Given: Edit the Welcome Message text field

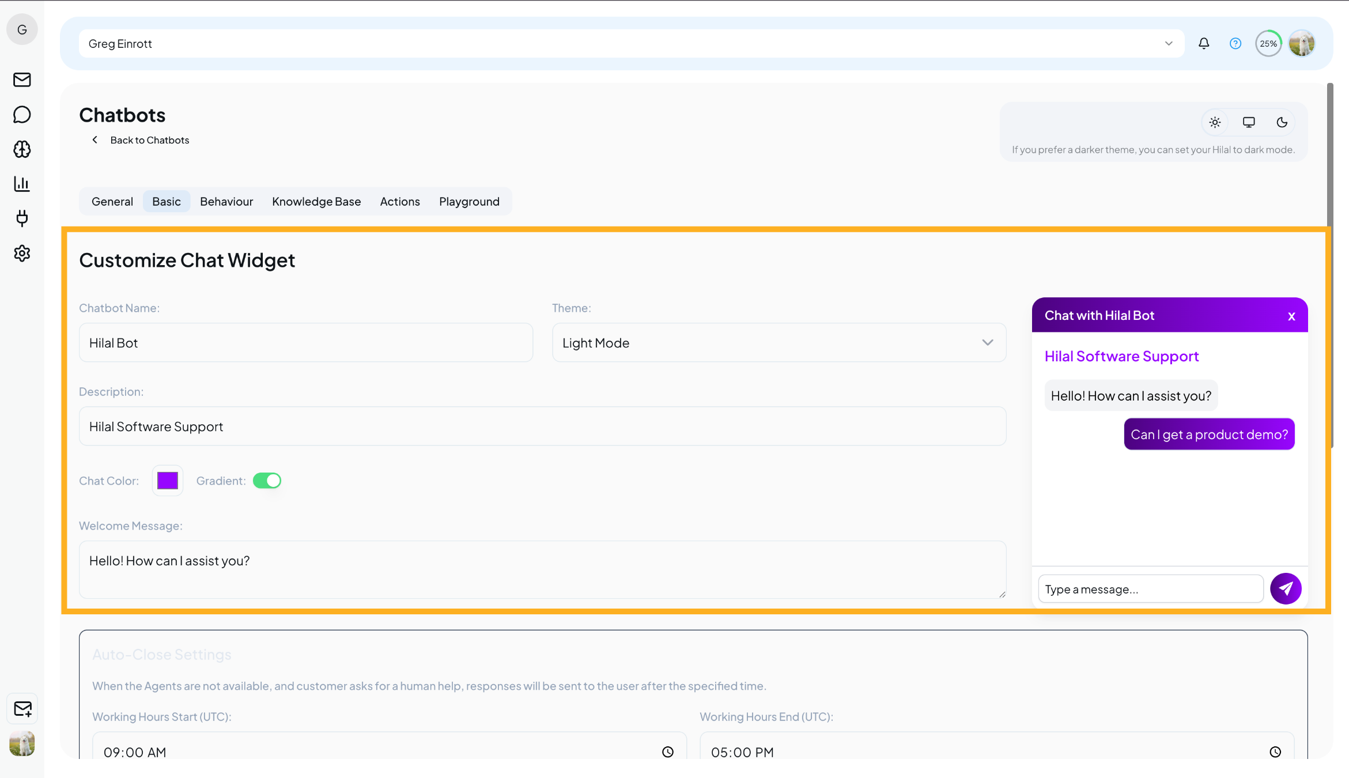Looking at the screenshot, I should 542,569.
